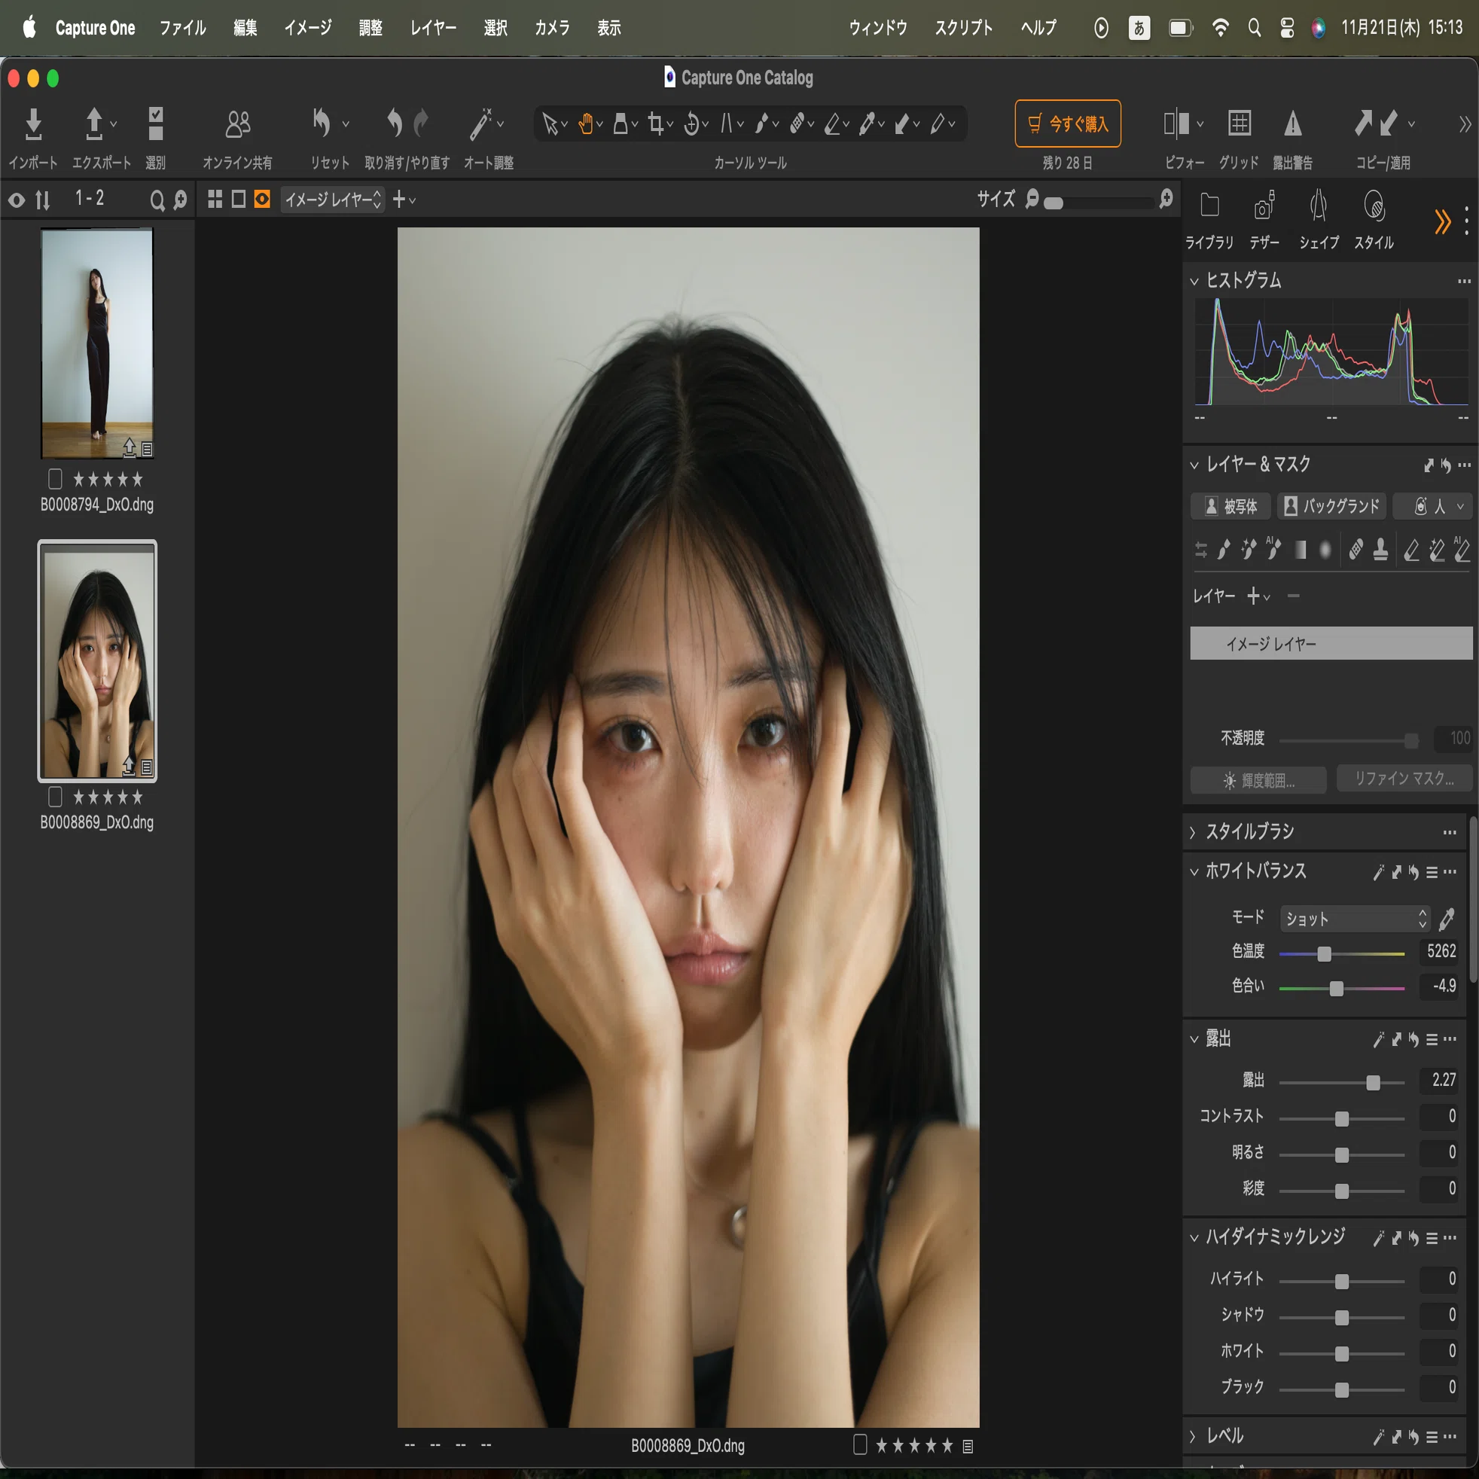The width and height of the screenshot is (1479, 1479).
Task: Click the Reset (リセット) arrow icon
Action: tap(322, 123)
